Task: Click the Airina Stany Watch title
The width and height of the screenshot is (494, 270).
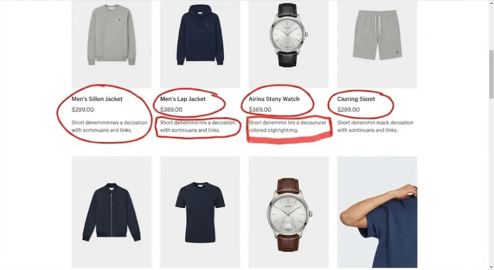Action: (x=274, y=99)
